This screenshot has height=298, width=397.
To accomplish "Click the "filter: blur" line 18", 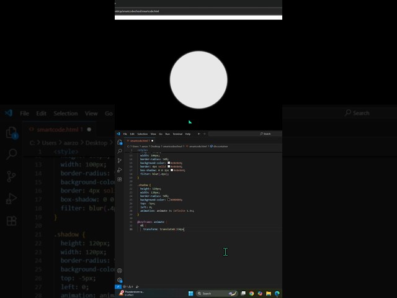I will (x=154, y=174).
